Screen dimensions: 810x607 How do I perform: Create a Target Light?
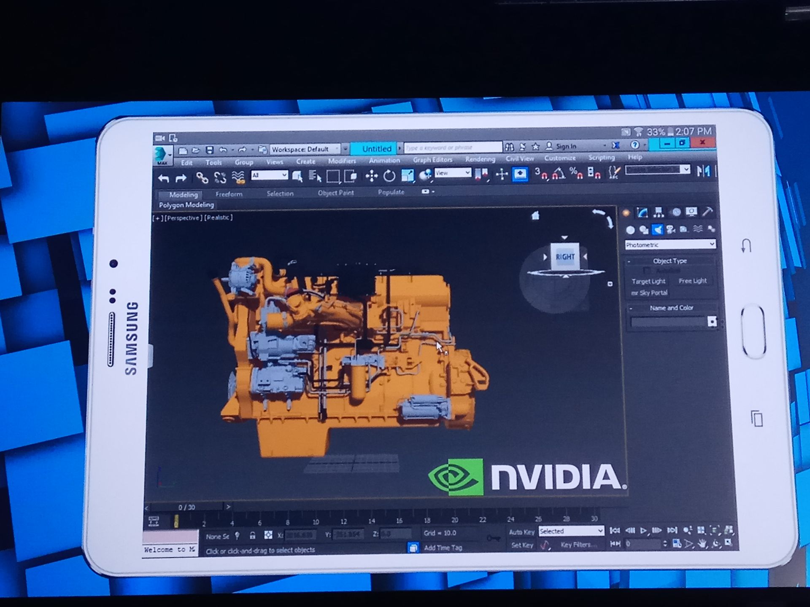point(648,281)
